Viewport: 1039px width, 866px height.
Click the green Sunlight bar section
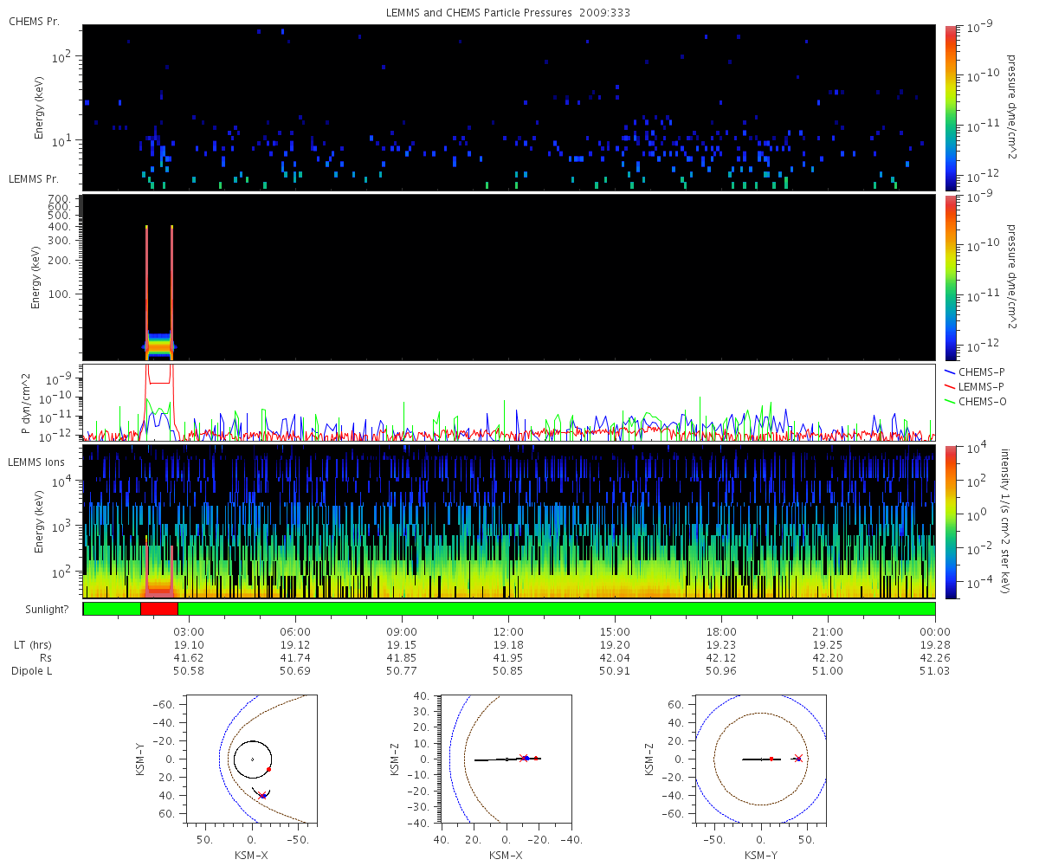click(556, 609)
